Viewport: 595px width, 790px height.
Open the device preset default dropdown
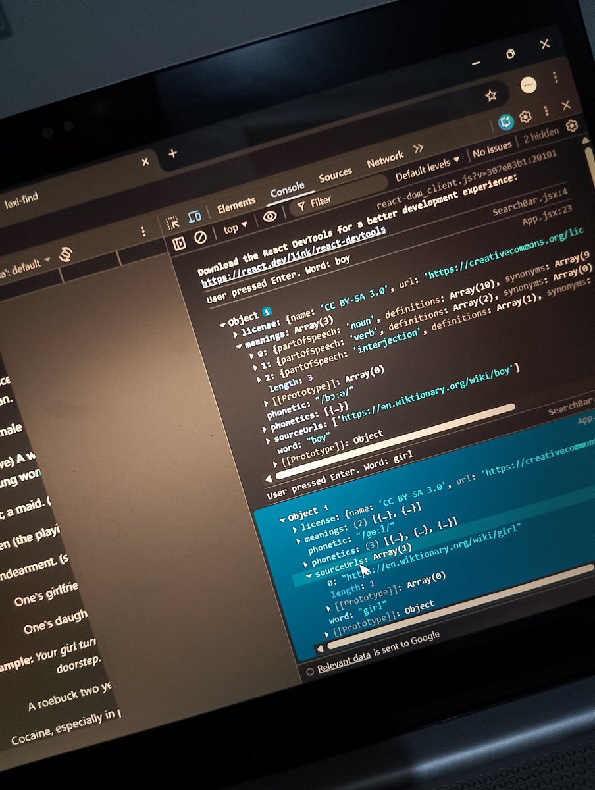pos(26,265)
